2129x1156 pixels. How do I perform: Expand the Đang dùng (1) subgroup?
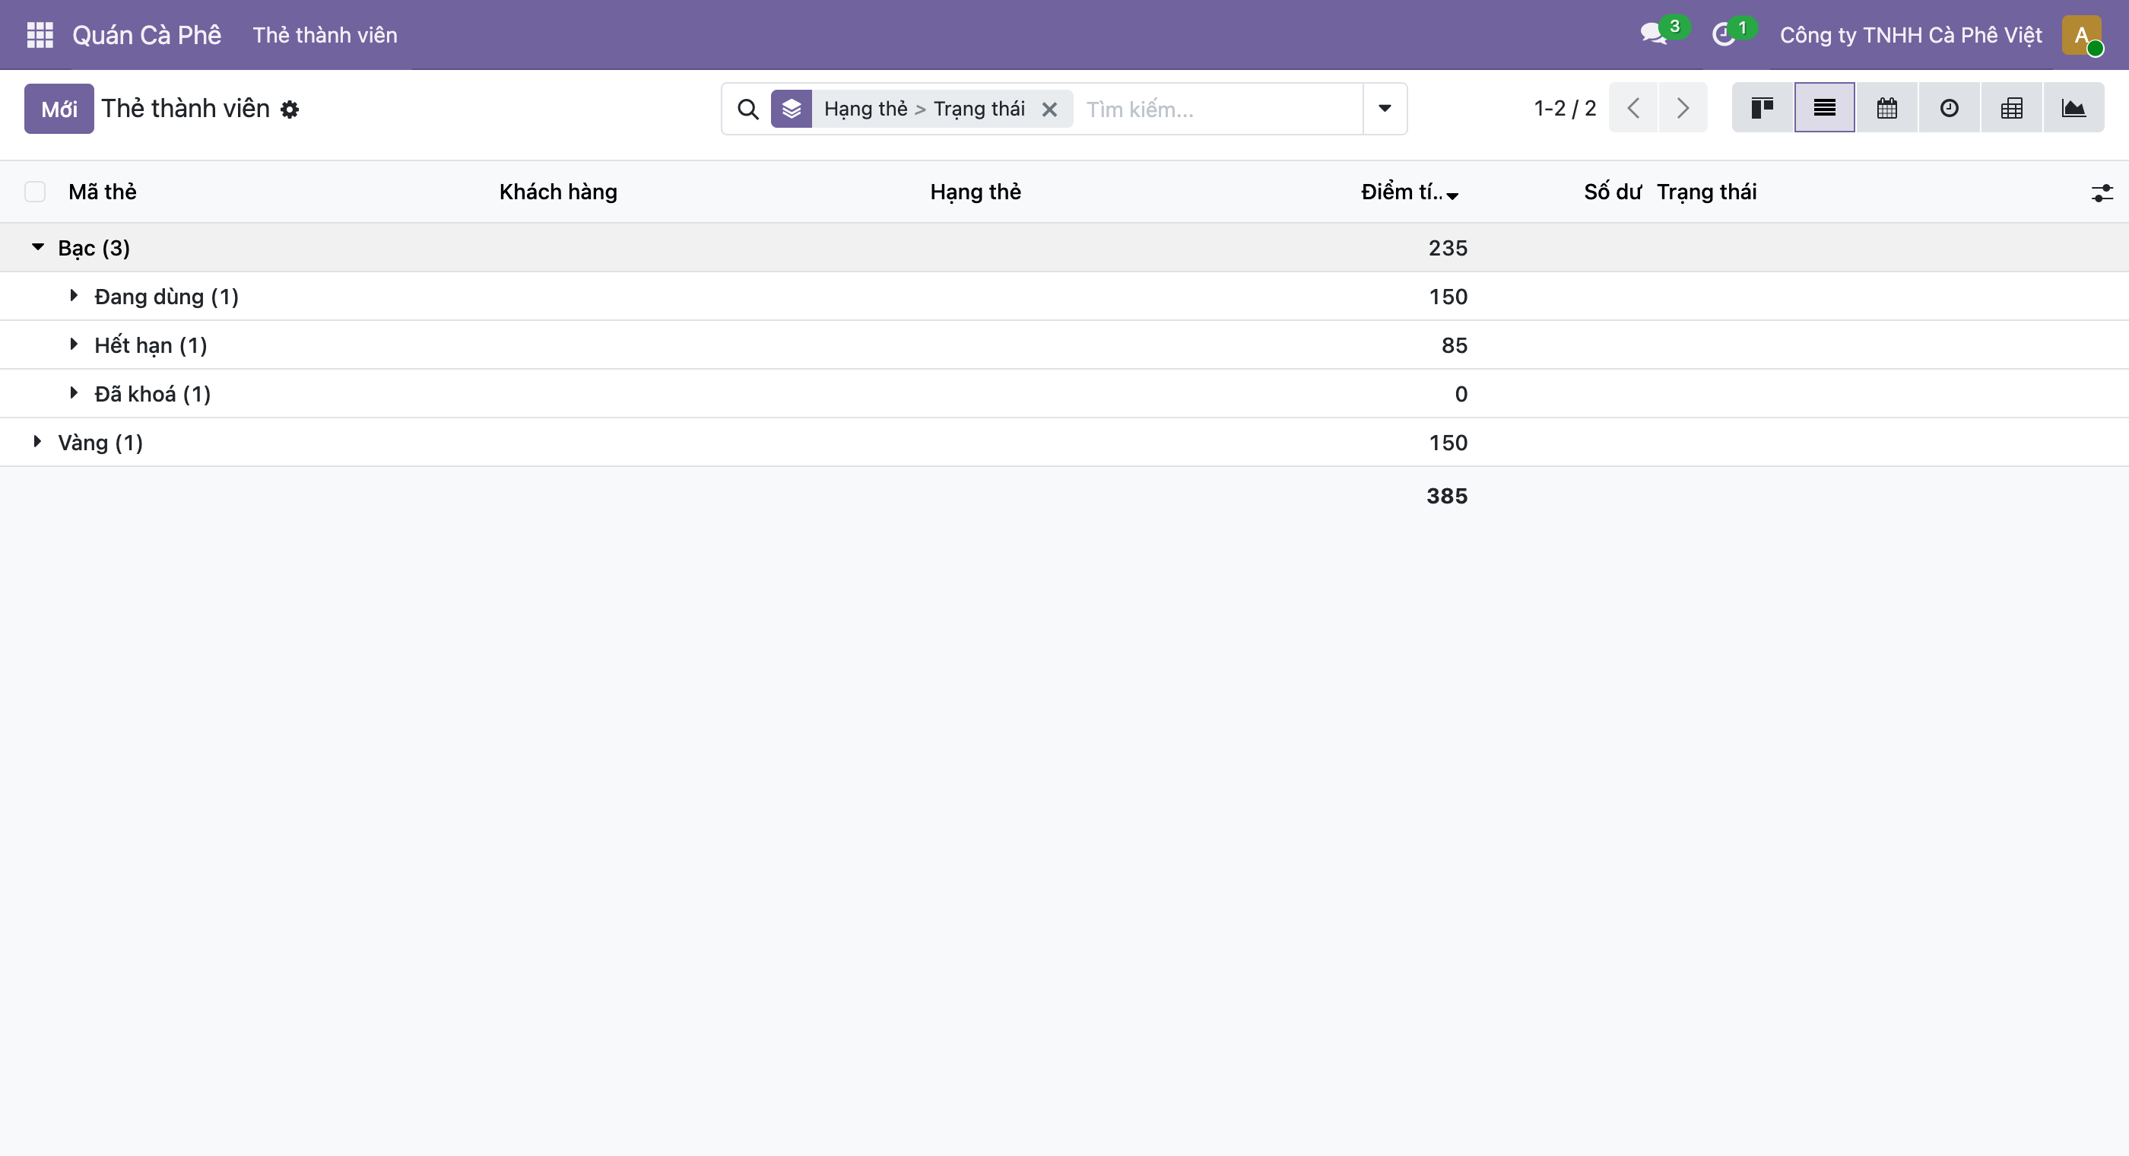click(74, 295)
